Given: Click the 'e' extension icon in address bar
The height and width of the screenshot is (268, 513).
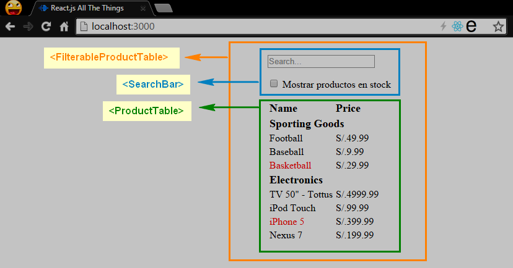Looking at the screenshot, I should (x=471, y=26).
